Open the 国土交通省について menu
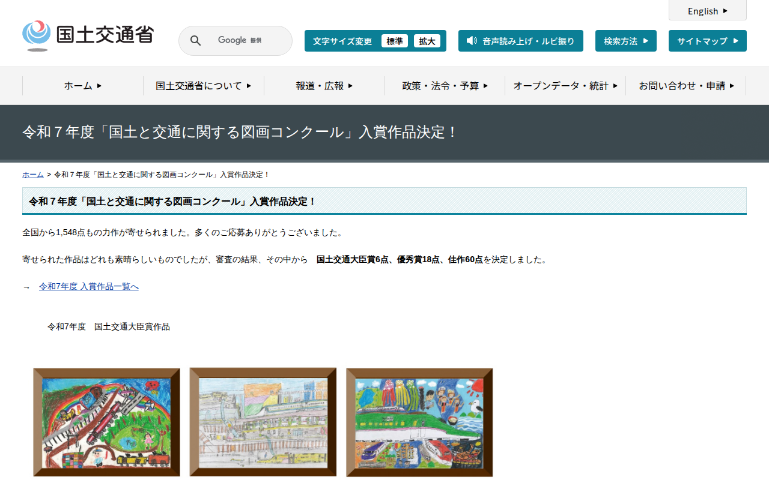Screen dimensions: 769x480 (204, 86)
